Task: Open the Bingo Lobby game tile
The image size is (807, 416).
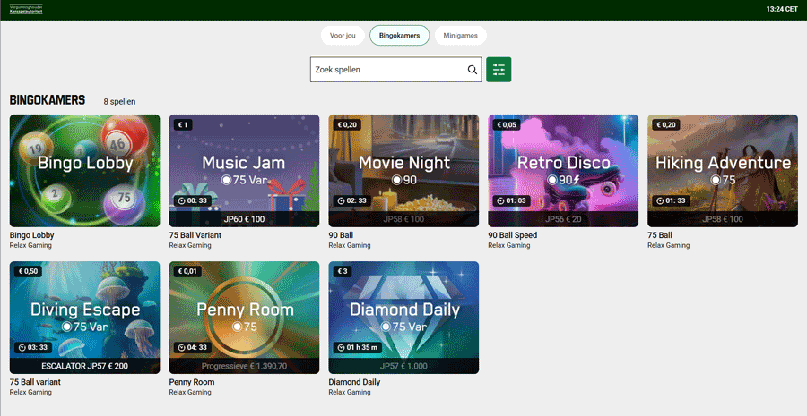Action: click(84, 170)
